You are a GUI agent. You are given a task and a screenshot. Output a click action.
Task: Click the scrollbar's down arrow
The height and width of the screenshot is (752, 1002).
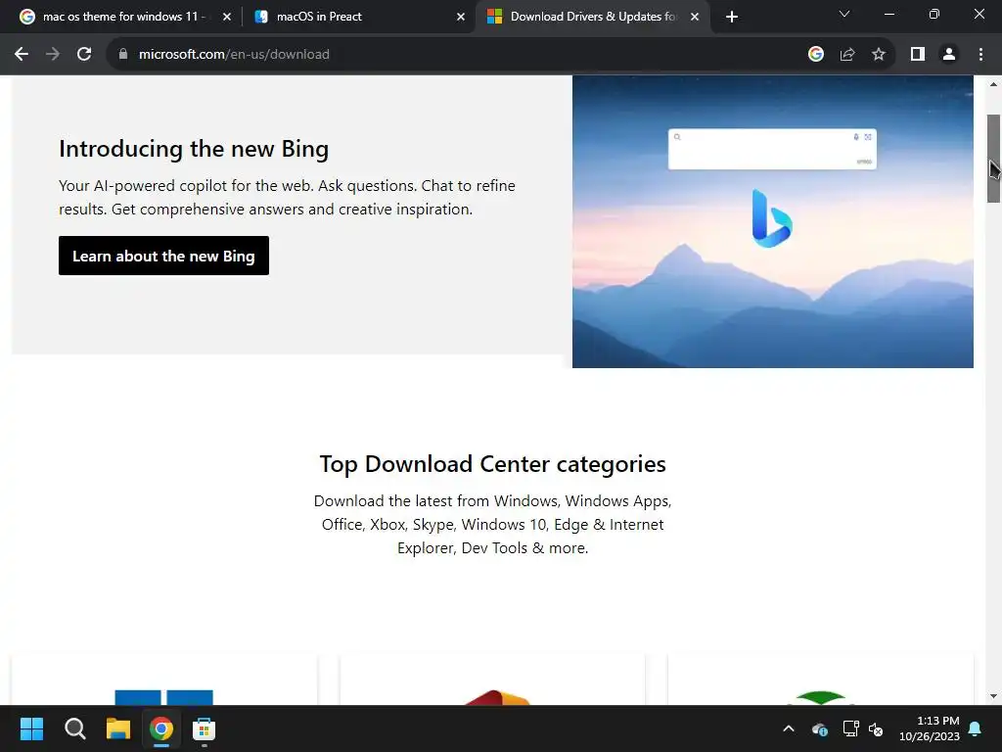click(993, 696)
